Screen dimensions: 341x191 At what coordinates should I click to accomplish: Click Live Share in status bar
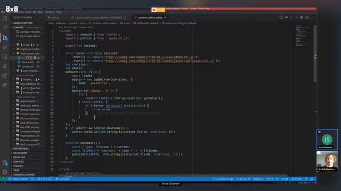coord(63,179)
